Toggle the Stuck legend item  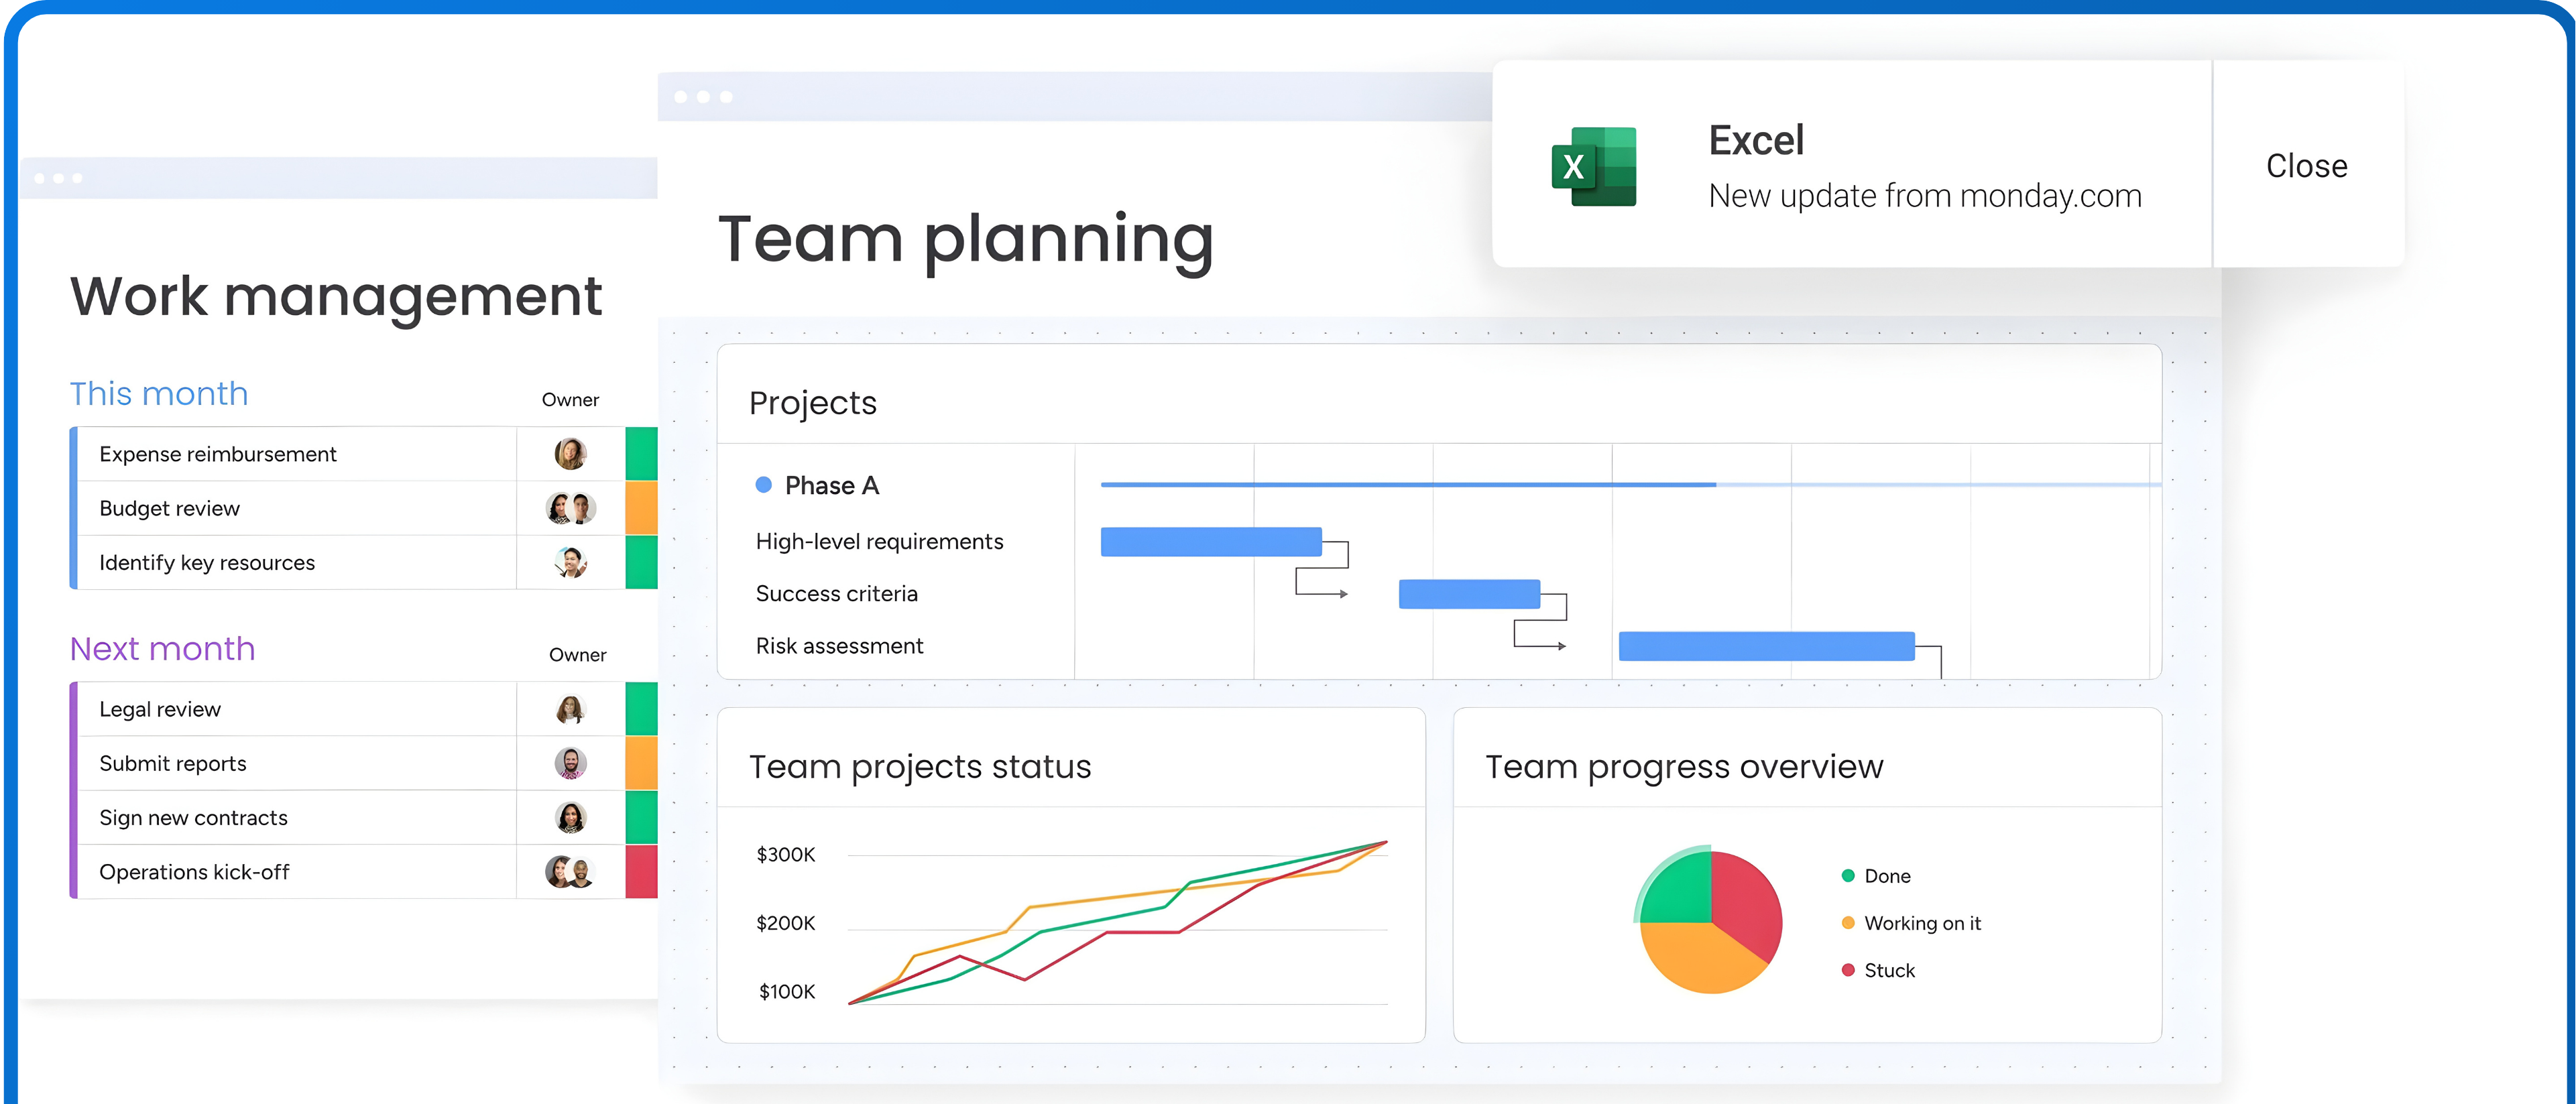[x=1878, y=970]
